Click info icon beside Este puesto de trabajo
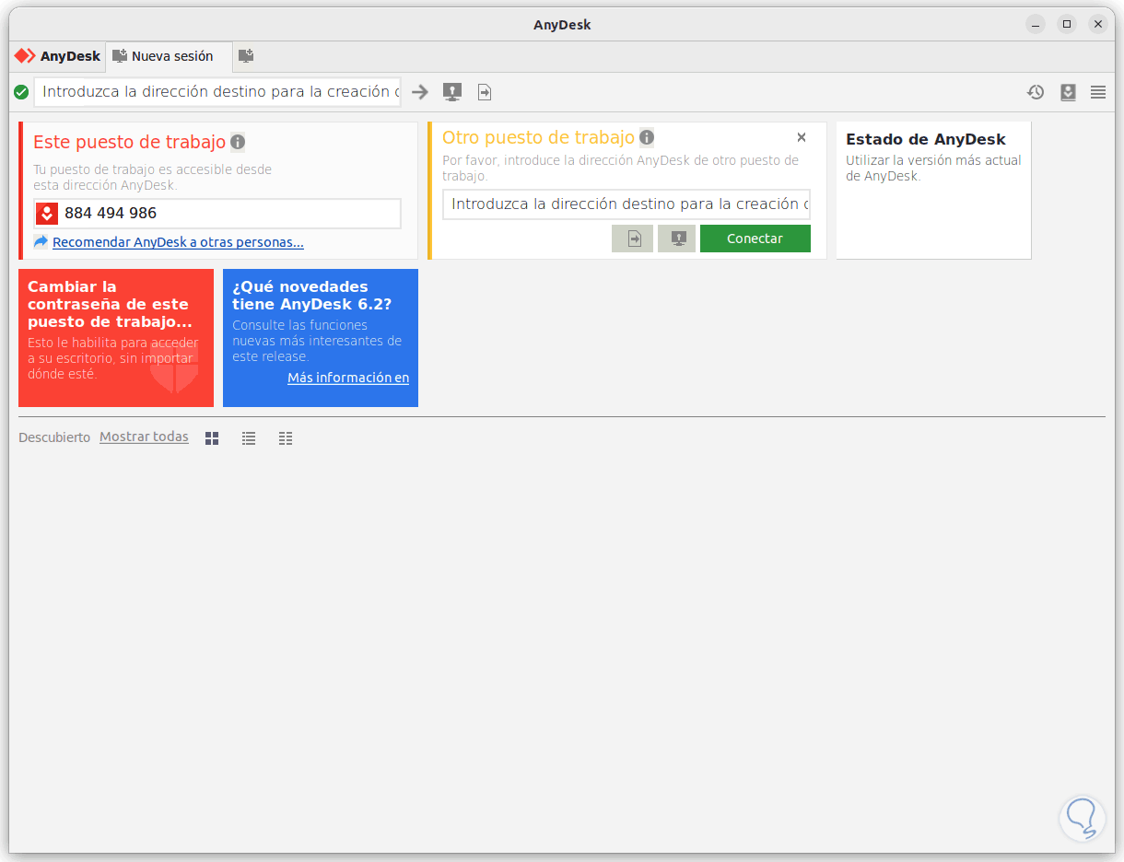Viewport: 1124px width, 862px height. [x=238, y=142]
